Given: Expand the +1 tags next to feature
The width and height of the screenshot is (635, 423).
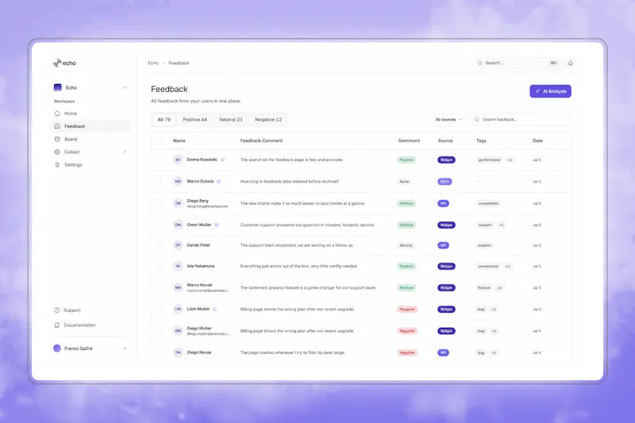Looking at the screenshot, I should tap(499, 288).
